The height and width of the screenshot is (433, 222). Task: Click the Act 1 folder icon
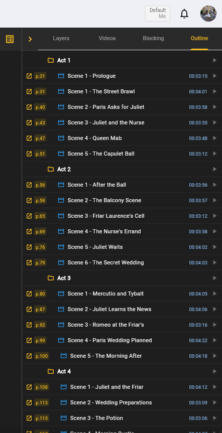point(51,60)
